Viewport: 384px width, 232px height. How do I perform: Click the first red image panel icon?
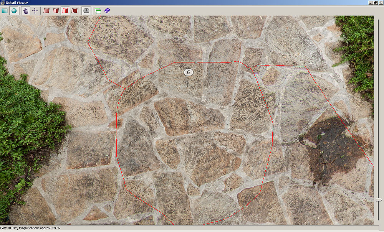[x=46, y=11]
